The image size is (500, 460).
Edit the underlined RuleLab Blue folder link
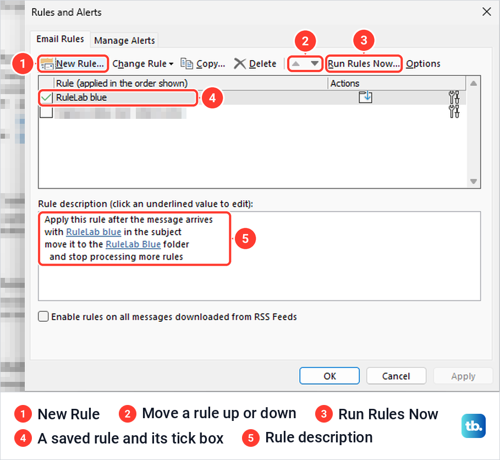pos(133,244)
